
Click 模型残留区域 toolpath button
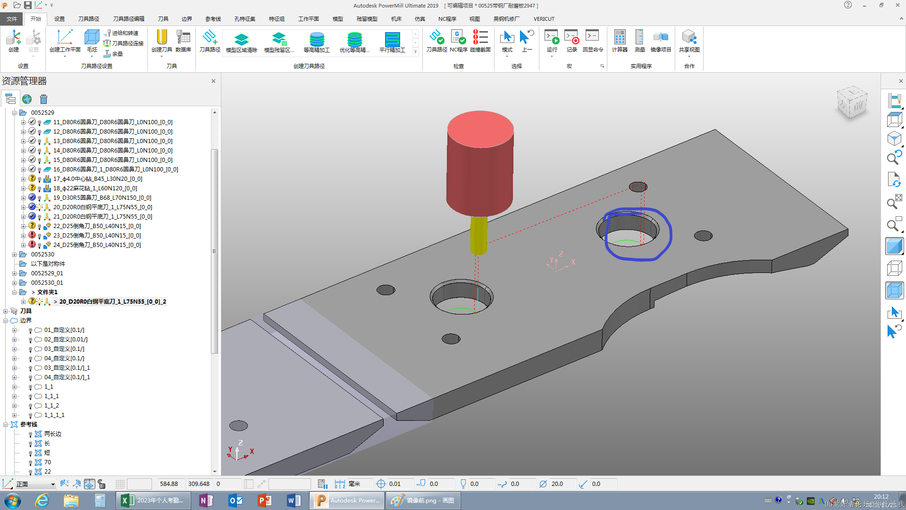279,42
